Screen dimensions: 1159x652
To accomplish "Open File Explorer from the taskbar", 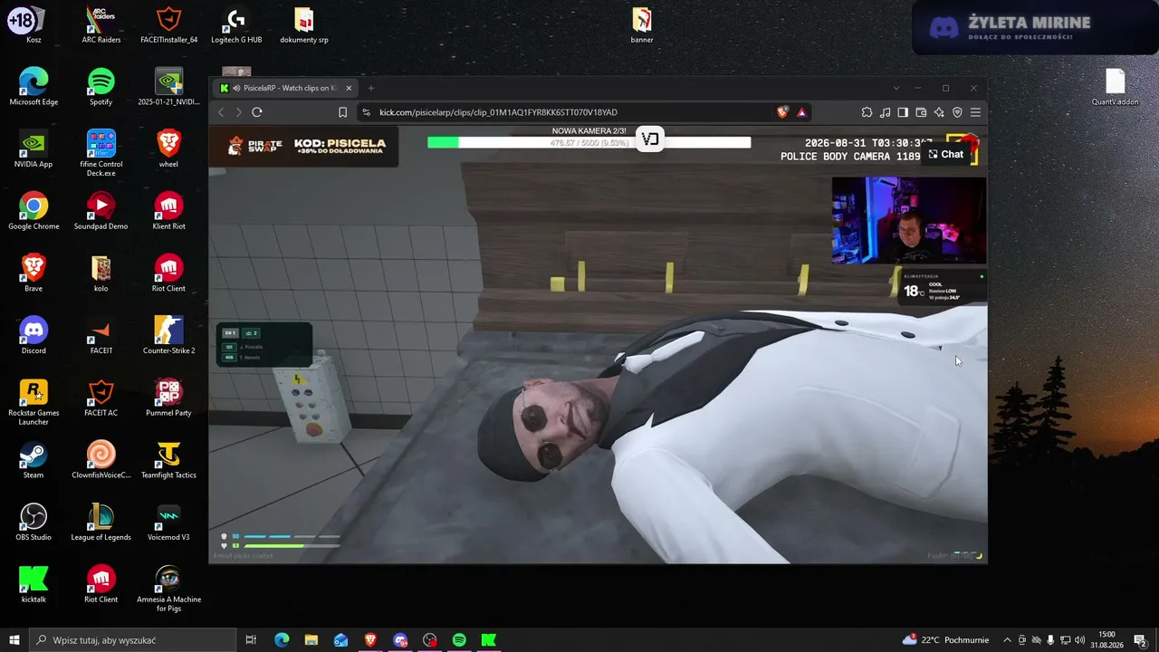I will point(311,640).
